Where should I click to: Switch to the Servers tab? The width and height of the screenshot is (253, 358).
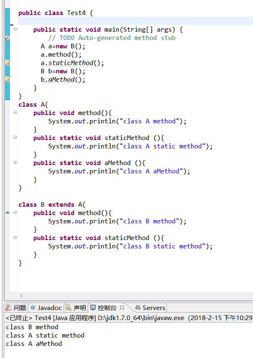[x=150, y=308]
